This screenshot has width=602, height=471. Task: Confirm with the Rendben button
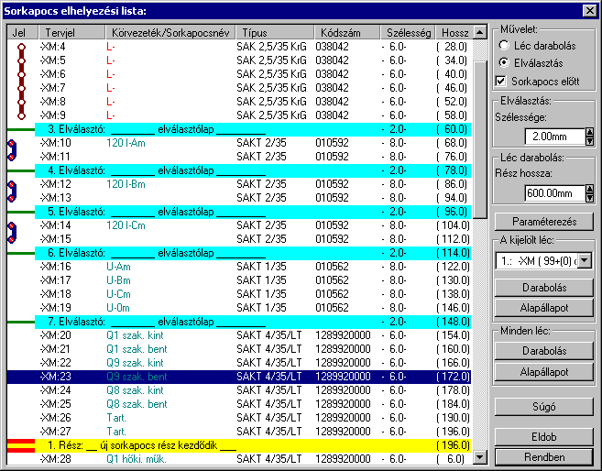coord(544,457)
